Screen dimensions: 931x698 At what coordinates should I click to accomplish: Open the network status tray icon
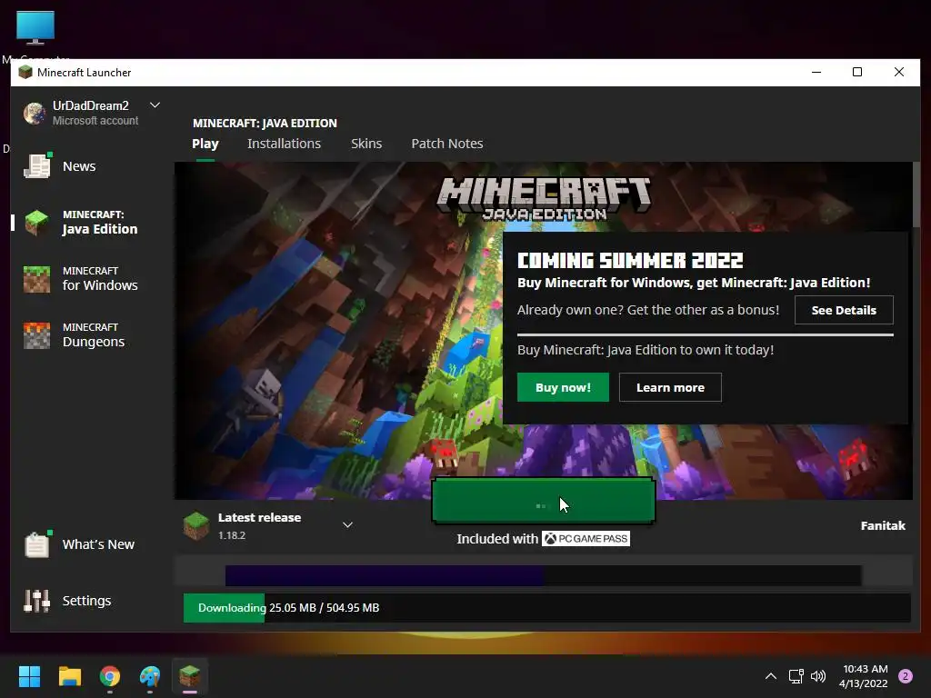click(796, 676)
